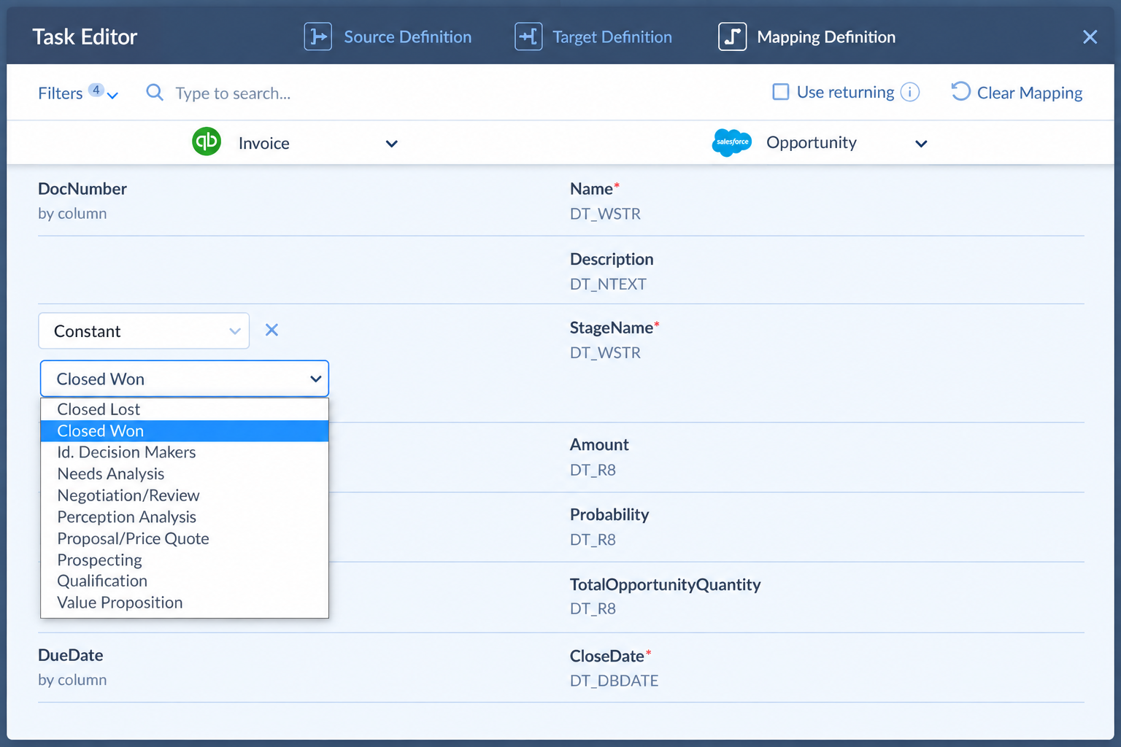Pick Perception Analysis stage option
The image size is (1121, 747).
185,517
